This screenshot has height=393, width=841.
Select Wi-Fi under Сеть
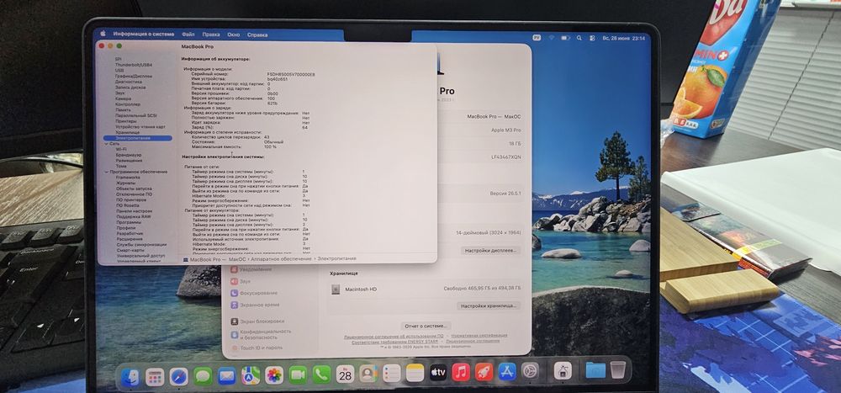pyautogui.click(x=121, y=149)
